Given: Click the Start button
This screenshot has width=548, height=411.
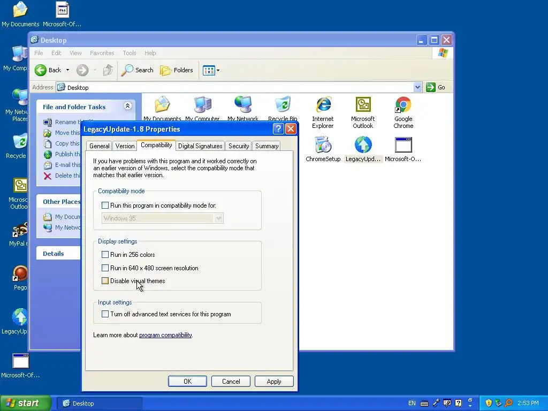Looking at the screenshot, I should click(x=26, y=404).
